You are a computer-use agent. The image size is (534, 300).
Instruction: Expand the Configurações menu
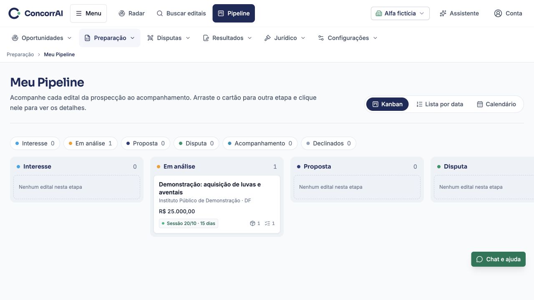[348, 38]
